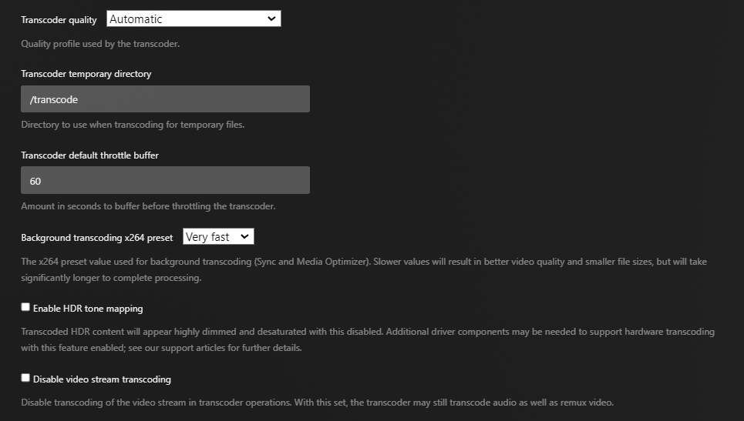Click the Disable video stream transcoding label
This screenshot has width=744, height=421.
click(102, 379)
